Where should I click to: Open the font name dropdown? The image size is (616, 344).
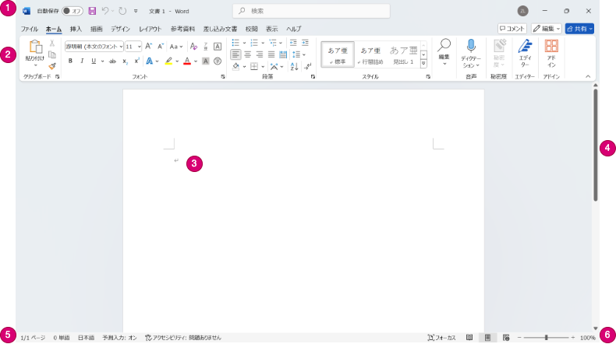121,46
